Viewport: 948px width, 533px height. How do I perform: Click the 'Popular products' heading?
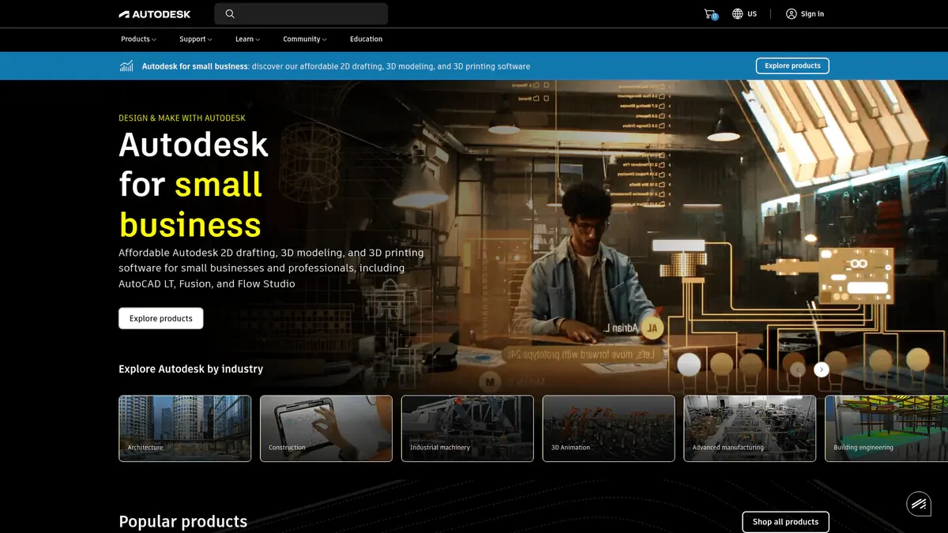point(182,521)
